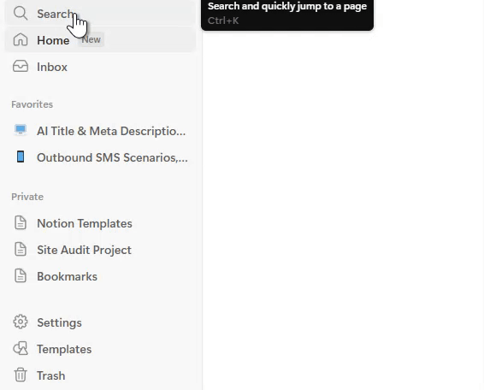Click the page icon next to Notion Templates
This screenshot has width=484, height=390.
pos(21,223)
